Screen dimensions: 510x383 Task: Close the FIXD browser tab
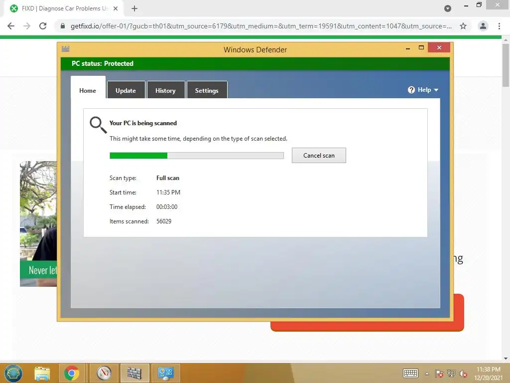pos(116,9)
